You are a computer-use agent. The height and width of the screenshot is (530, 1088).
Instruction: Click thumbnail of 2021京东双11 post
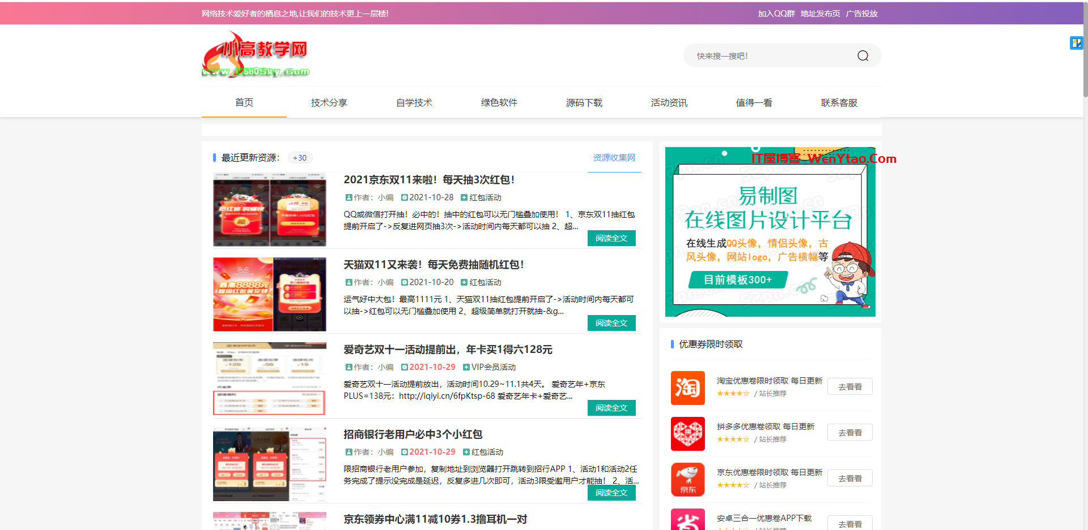[x=270, y=209]
